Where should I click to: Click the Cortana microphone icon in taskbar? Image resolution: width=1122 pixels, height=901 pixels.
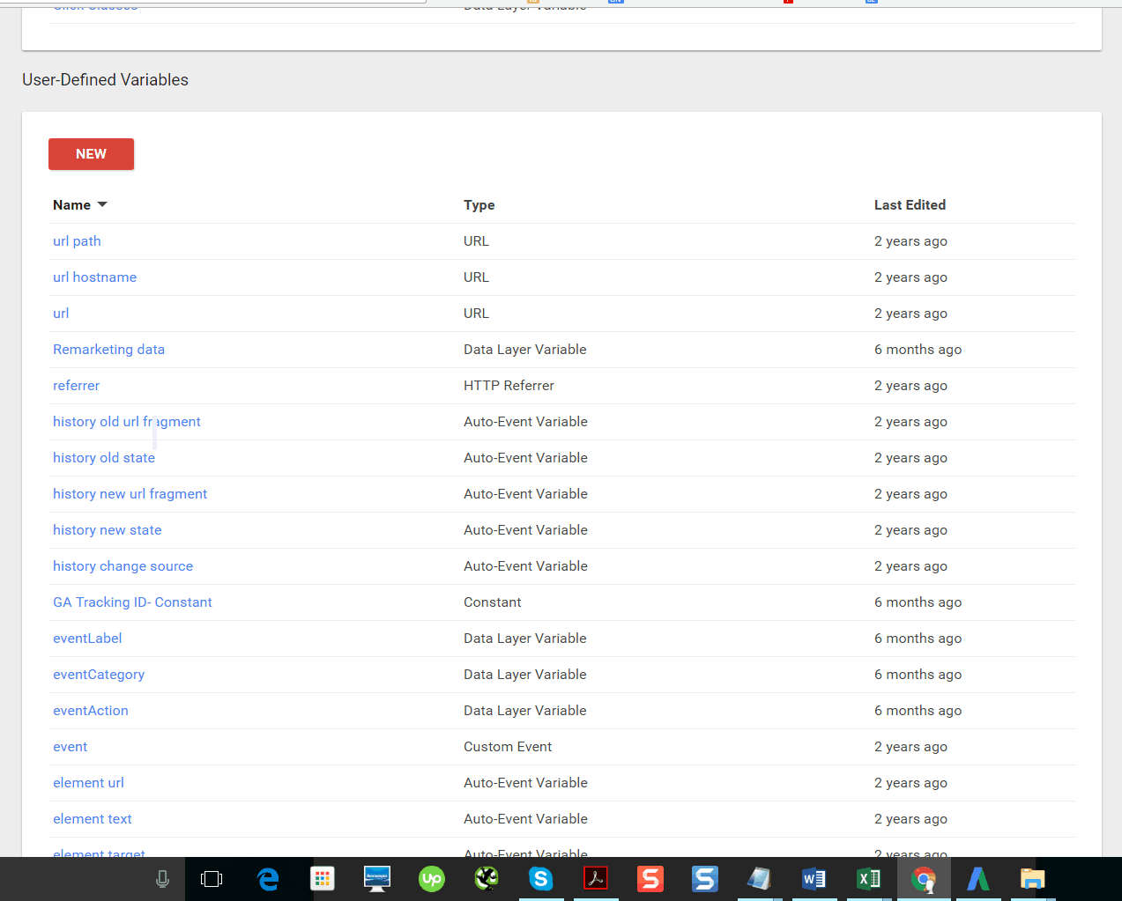pos(162,879)
